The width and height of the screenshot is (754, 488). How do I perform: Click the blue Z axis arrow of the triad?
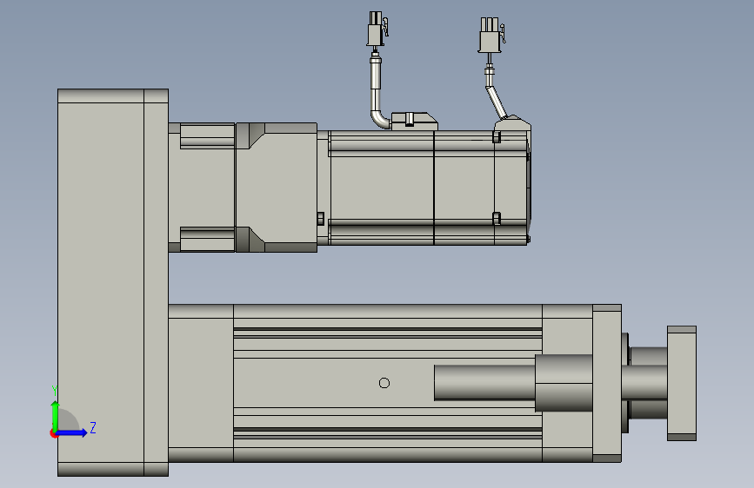pos(72,432)
